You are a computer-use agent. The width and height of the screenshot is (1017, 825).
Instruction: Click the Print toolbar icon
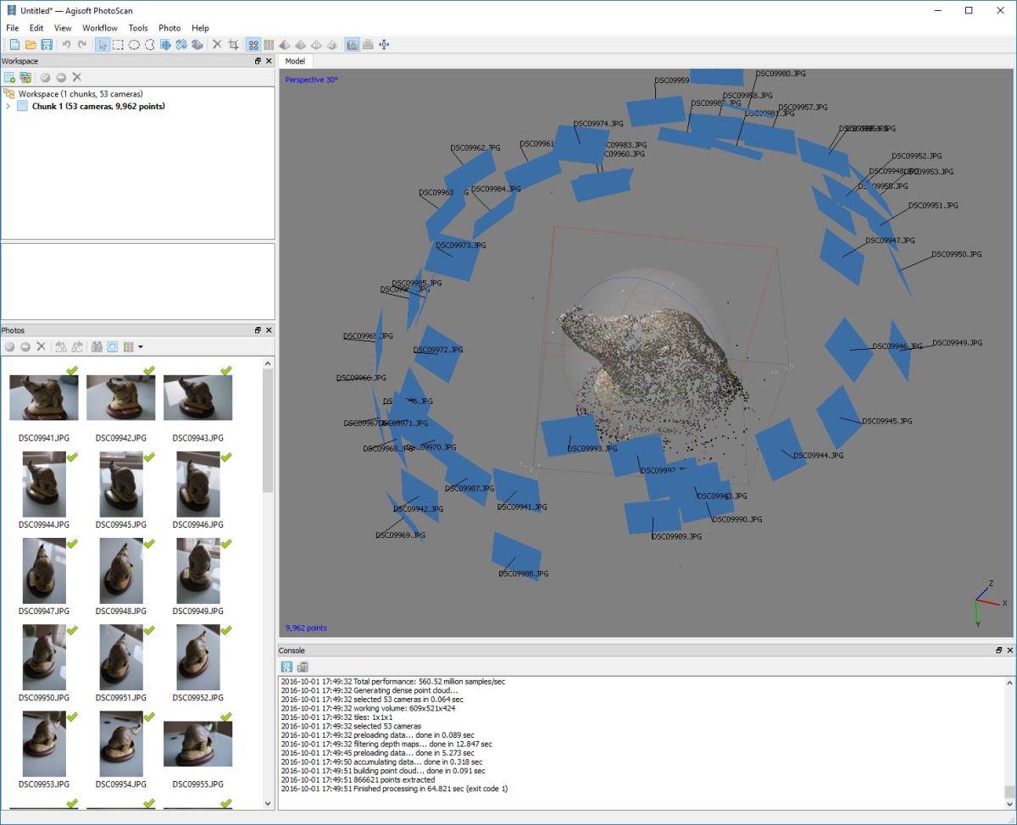pos(368,44)
